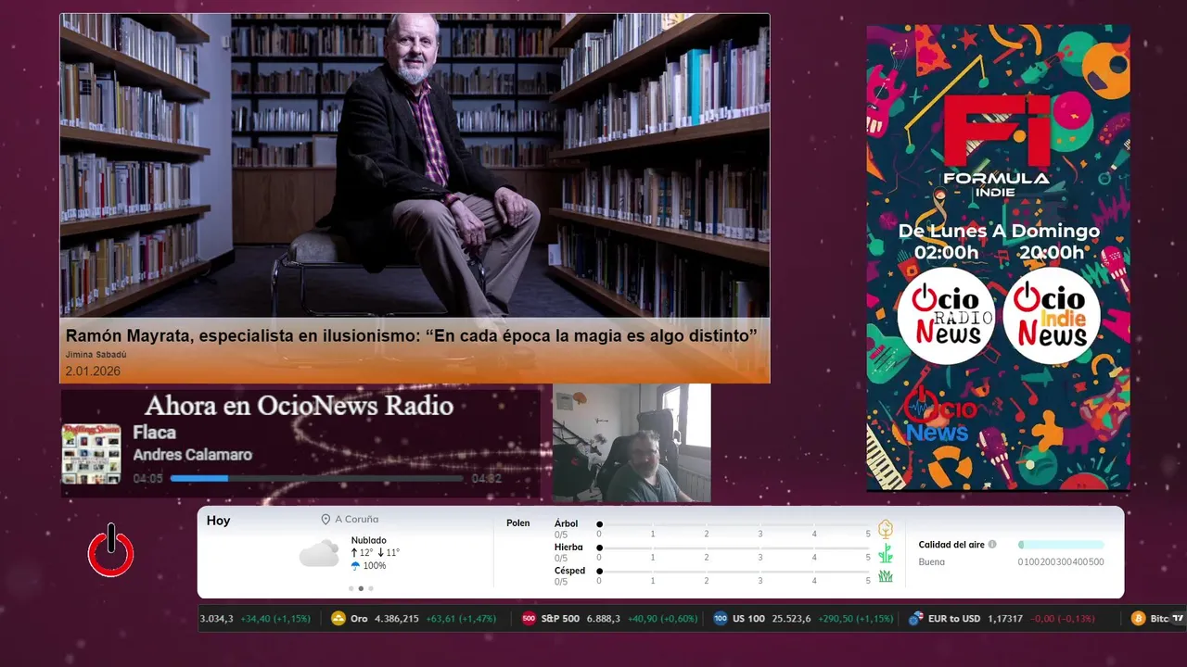Click the grass pollen icon in Hierba row
The height and width of the screenshot is (667, 1187).
(x=886, y=553)
